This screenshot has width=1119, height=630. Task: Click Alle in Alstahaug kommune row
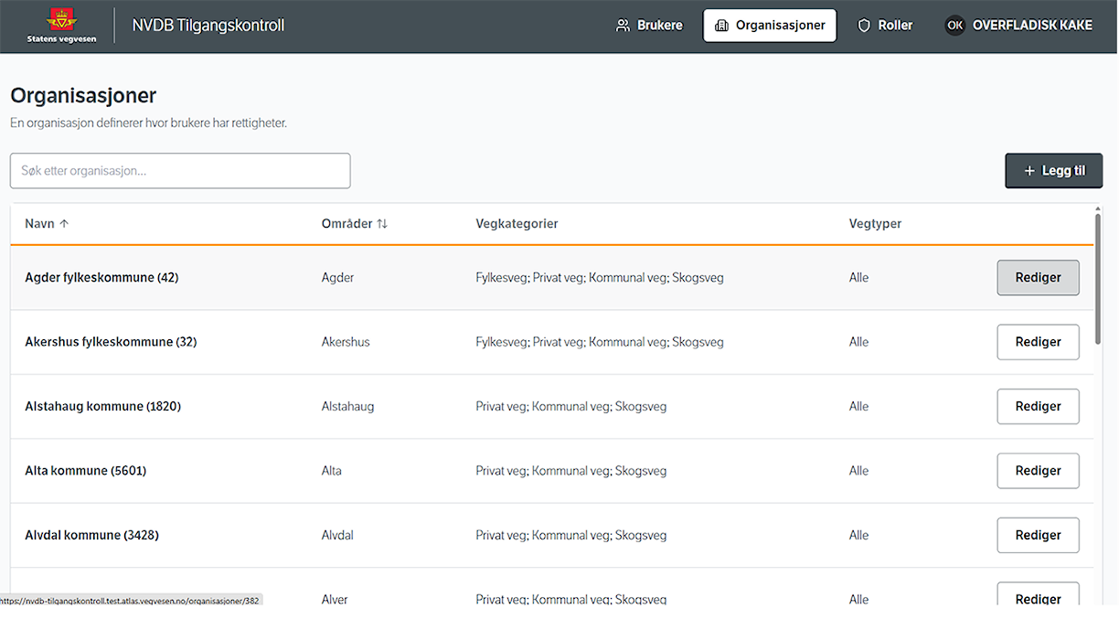coord(858,407)
